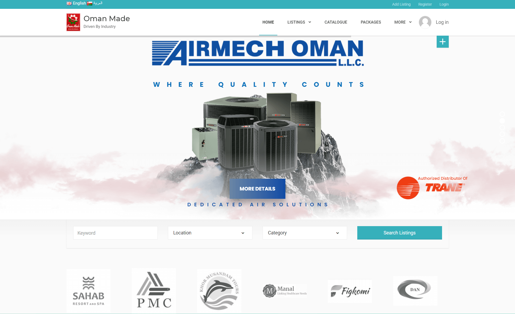The image size is (515, 314).
Task: Click the Driven By Industry tagline
Action: point(100,27)
